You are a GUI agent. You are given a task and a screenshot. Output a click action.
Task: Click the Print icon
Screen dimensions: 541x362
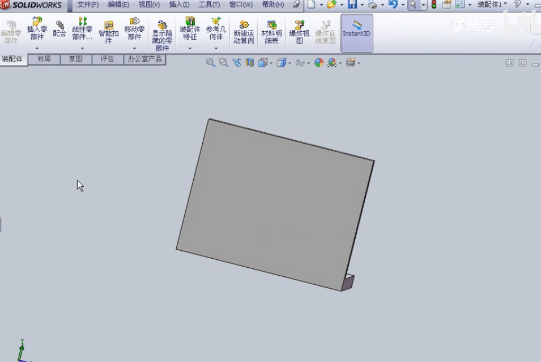372,5
